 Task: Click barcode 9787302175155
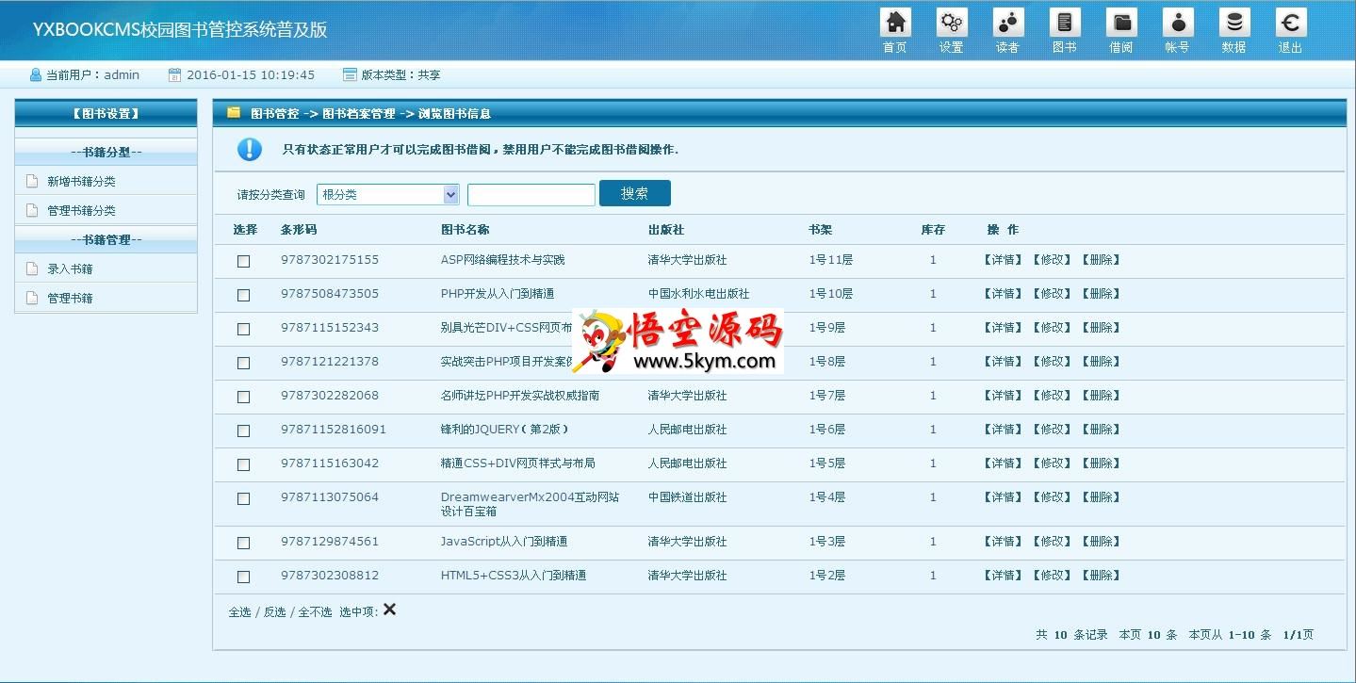[330, 260]
